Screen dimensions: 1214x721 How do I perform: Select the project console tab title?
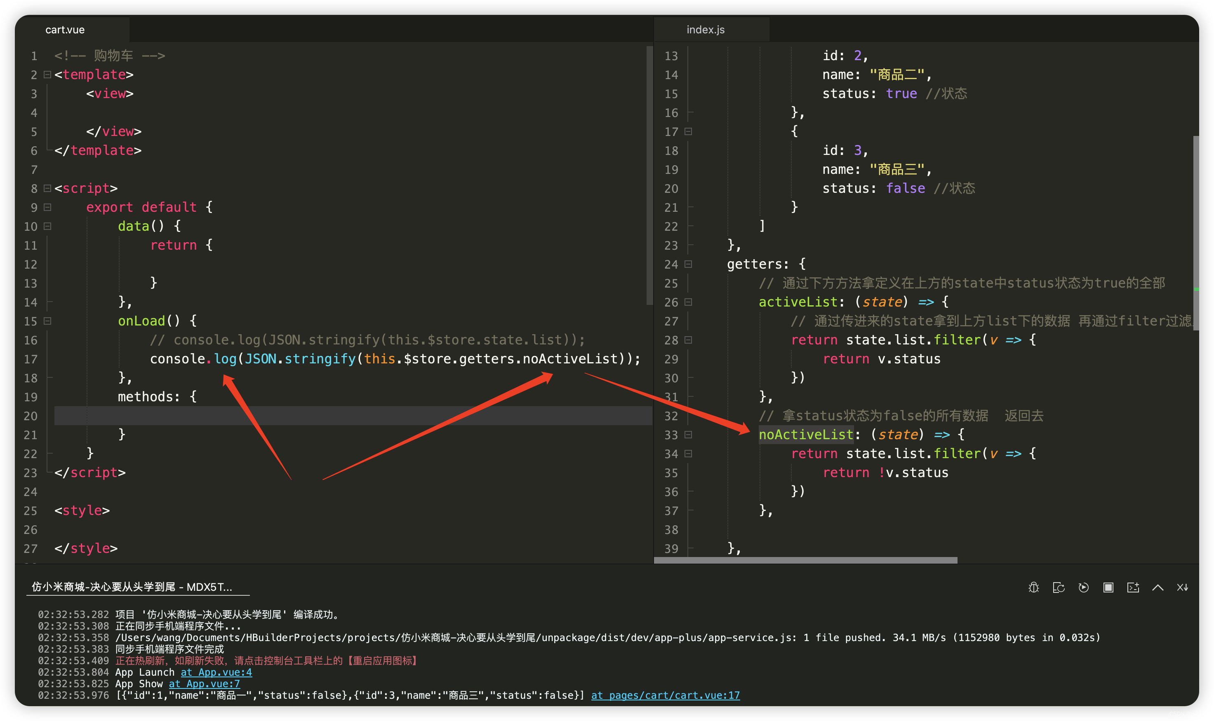132,587
